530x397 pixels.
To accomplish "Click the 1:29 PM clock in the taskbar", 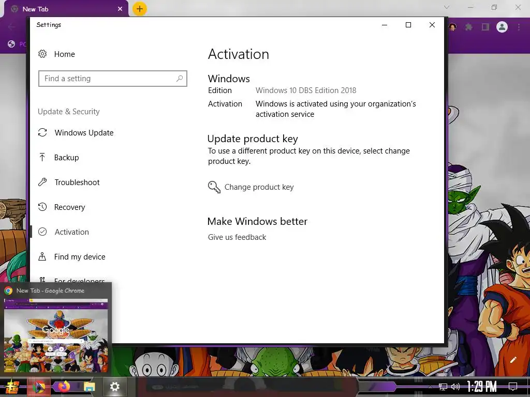I will click(x=482, y=387).
